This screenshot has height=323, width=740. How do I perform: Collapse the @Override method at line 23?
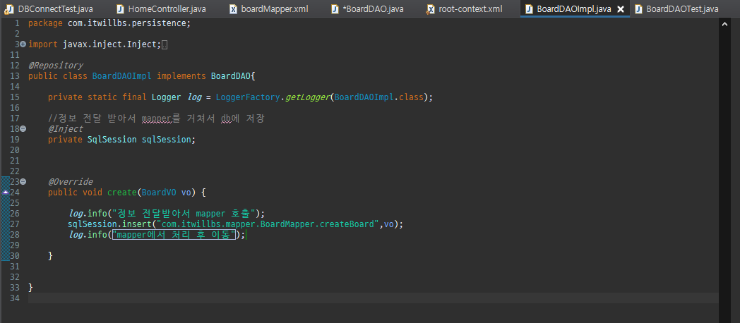pos(23,181)
